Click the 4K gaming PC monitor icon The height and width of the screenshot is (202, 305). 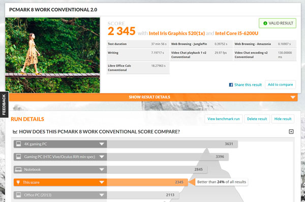(x=18, y=144)
